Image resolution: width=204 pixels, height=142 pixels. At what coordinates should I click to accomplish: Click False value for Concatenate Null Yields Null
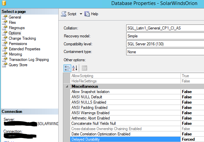click(x=187, y=123)
